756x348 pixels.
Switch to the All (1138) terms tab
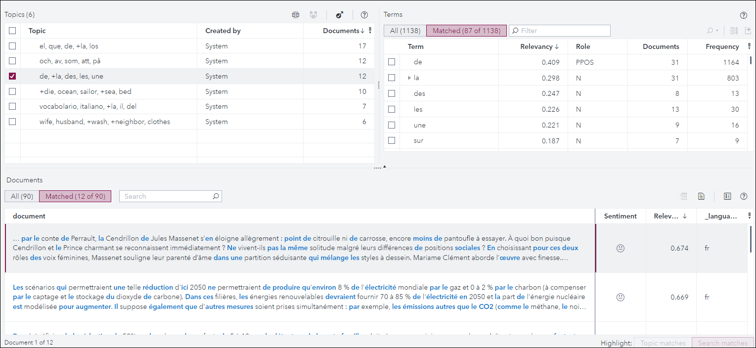pos(404,30)
